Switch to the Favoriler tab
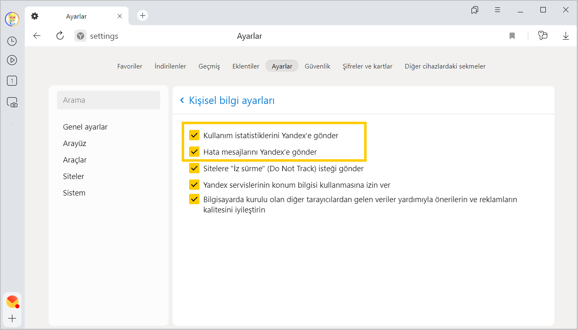578x330 pixels. point(130,66)
